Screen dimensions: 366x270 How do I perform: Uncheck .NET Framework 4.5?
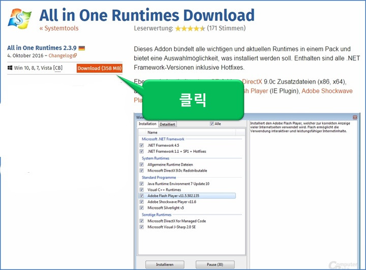click(141, 145)
